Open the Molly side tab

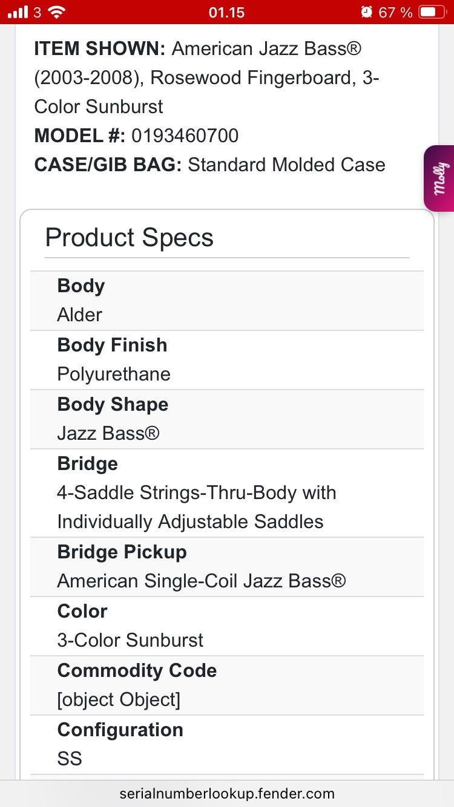[x=440, y=178]
